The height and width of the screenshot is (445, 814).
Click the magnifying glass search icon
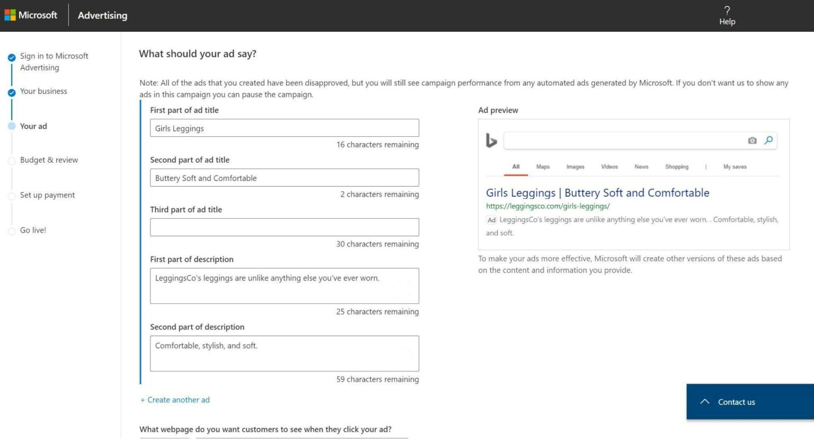point(768,141)
